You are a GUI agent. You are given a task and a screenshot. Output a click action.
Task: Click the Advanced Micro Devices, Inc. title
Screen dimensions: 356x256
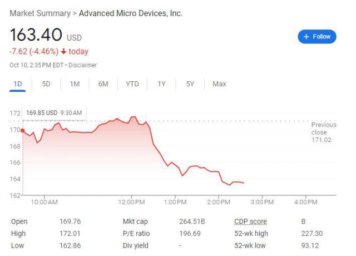coord(131,13)
